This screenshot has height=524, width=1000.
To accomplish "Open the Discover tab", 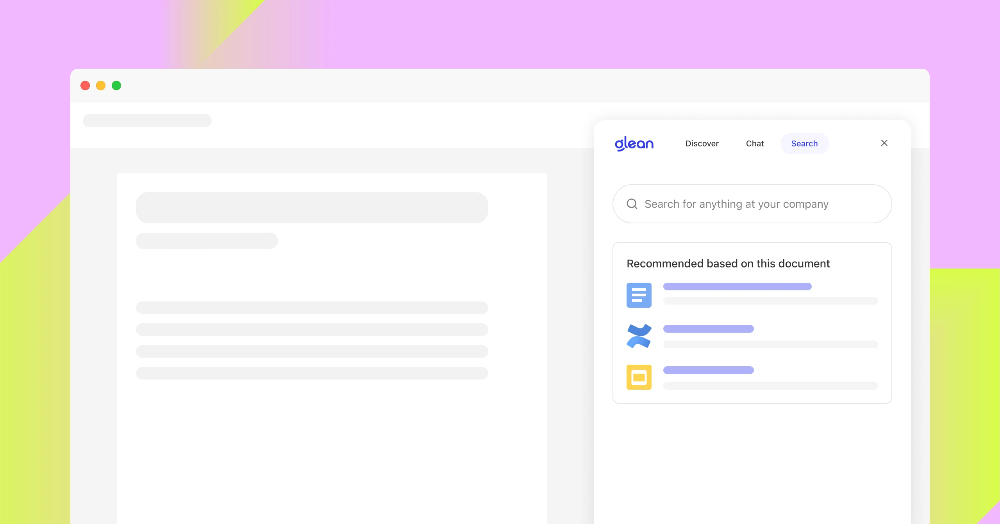I will (702, 143).
